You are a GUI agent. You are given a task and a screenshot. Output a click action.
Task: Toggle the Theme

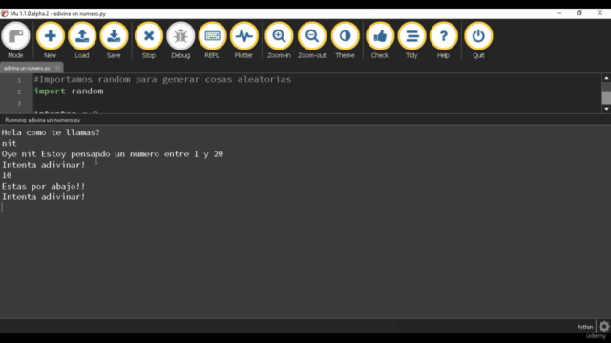345,40
